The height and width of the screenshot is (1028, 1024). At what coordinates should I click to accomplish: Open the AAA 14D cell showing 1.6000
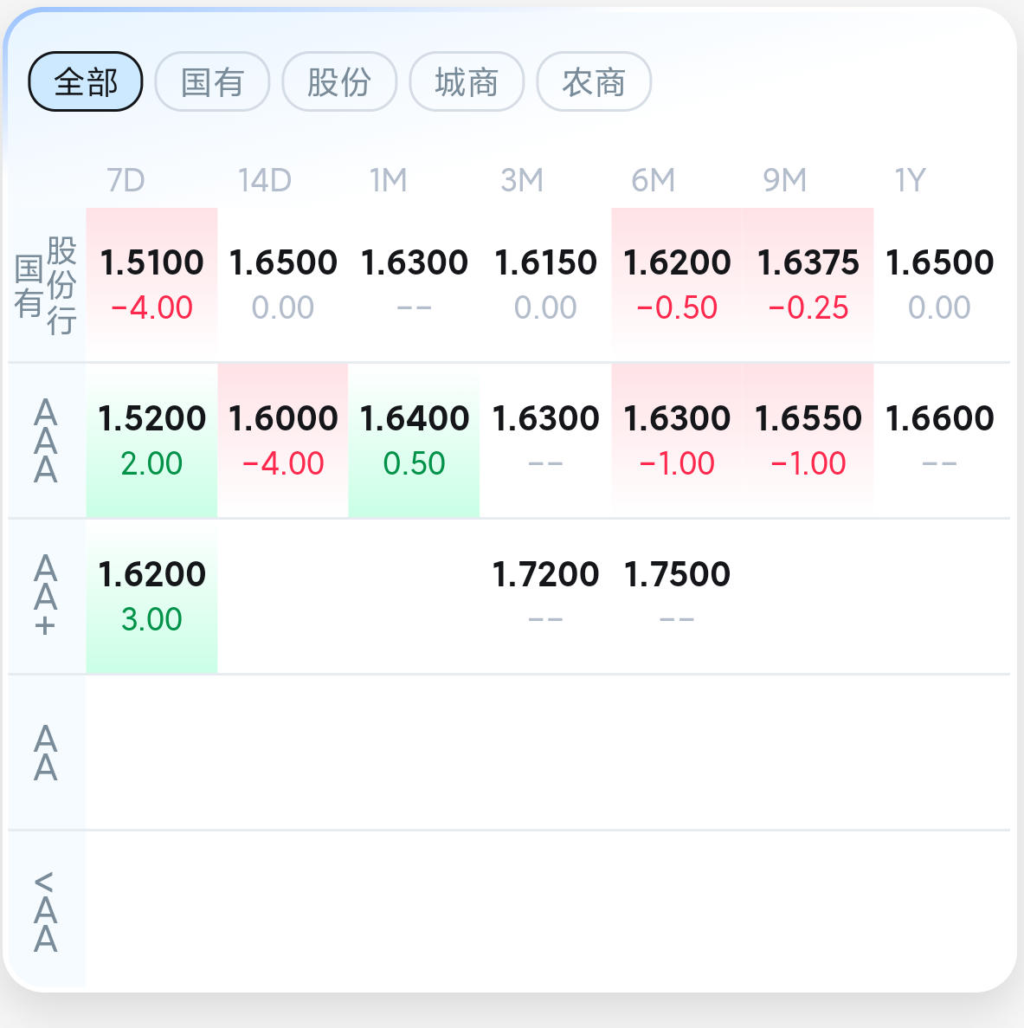click(283, 441)
